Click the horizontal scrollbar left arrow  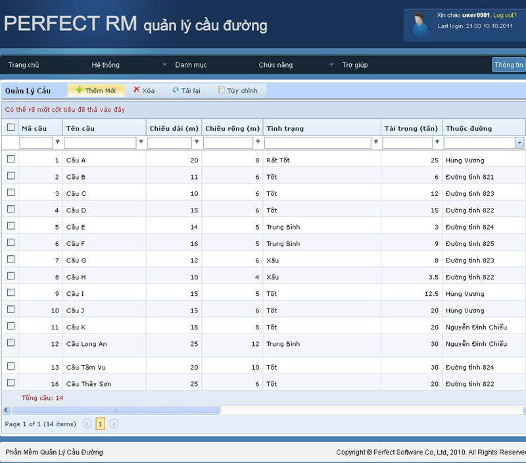[6, 410]
